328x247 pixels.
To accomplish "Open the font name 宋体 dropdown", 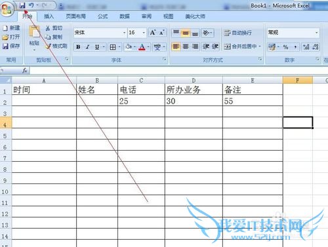I will 124,33.
